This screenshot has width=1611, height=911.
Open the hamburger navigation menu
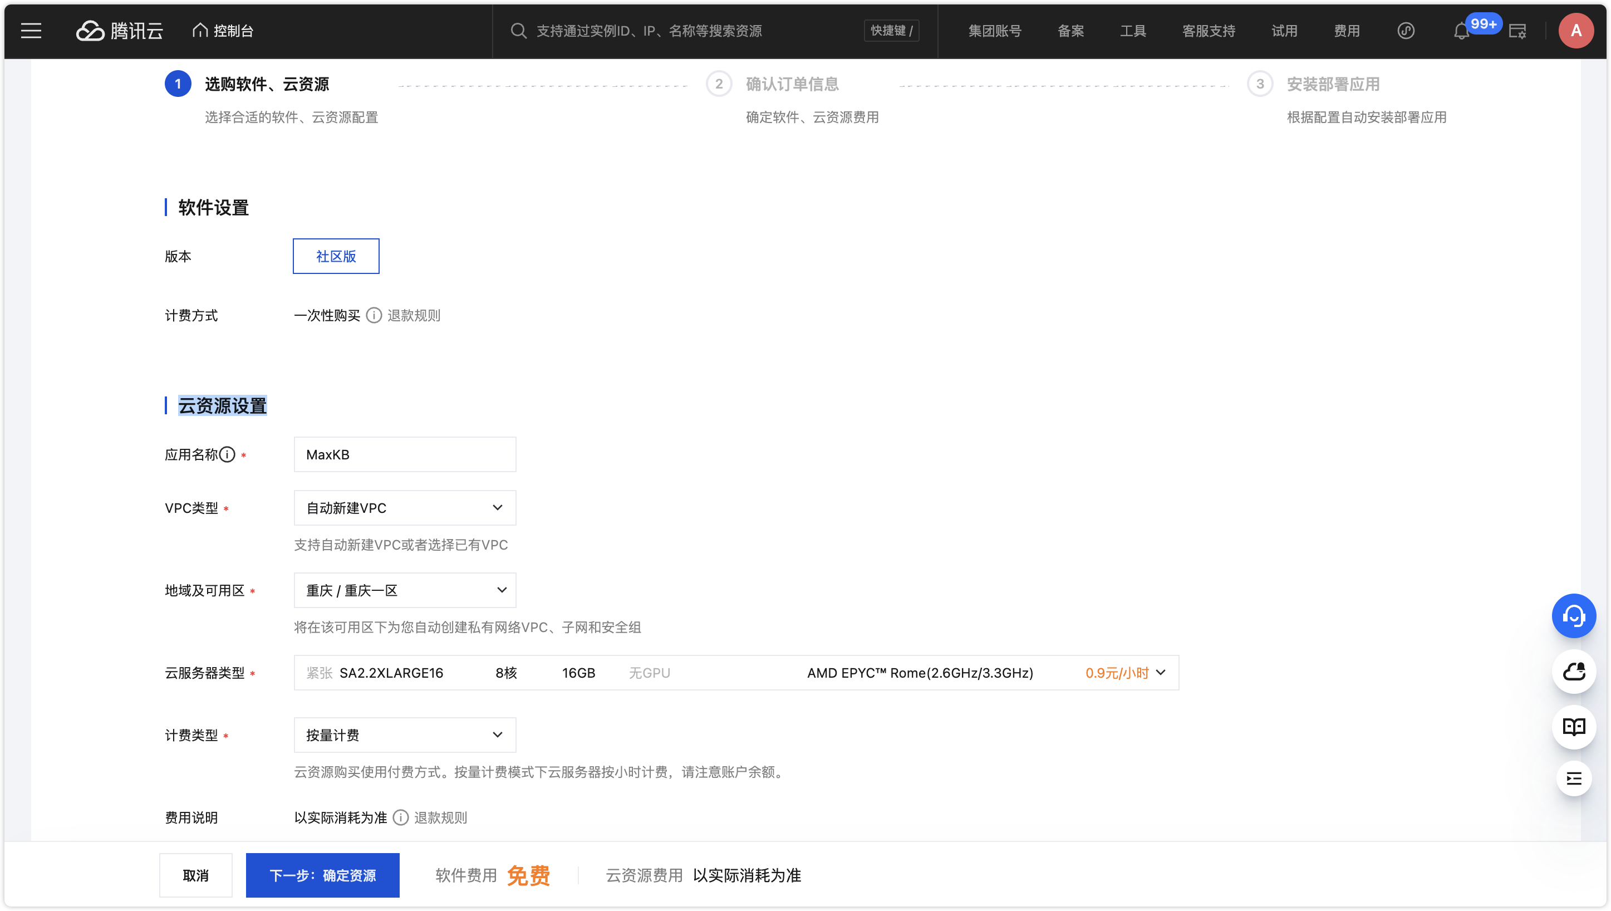point(31,31)
